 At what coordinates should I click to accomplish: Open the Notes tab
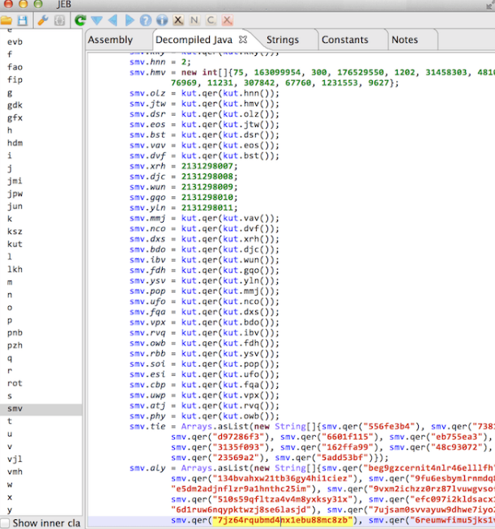pos(404,40)
